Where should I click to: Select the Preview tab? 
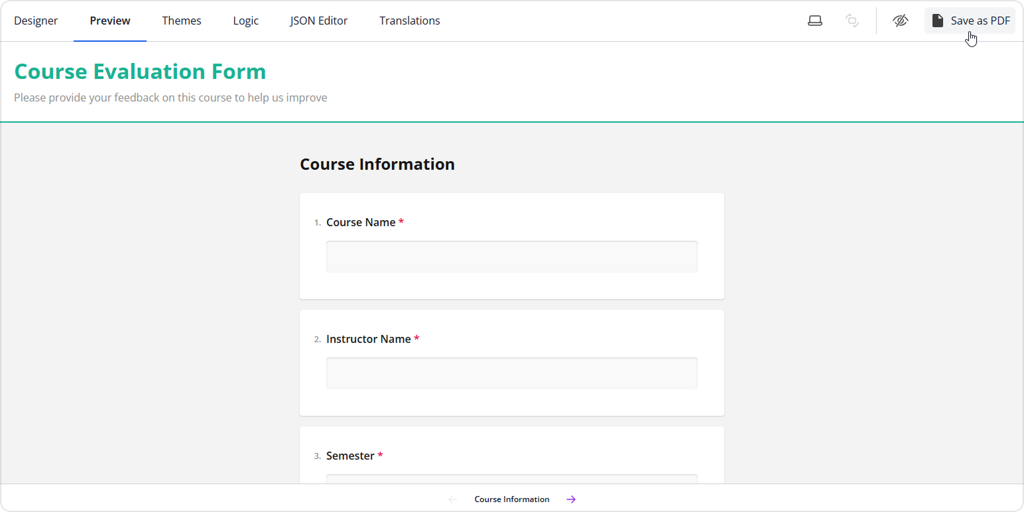tap(109, 21)
